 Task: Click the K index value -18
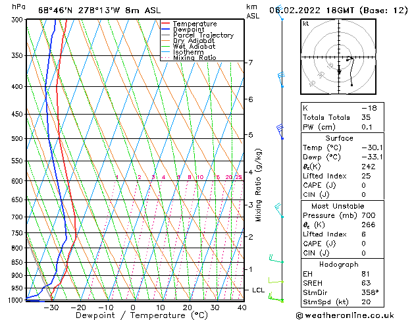click(x=369, y=108)
